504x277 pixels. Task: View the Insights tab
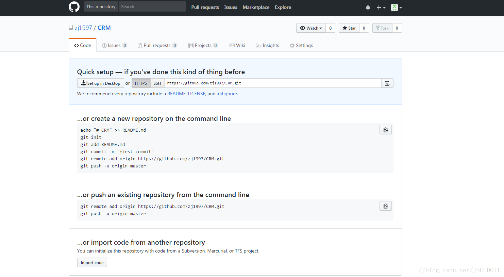[268, 45]
